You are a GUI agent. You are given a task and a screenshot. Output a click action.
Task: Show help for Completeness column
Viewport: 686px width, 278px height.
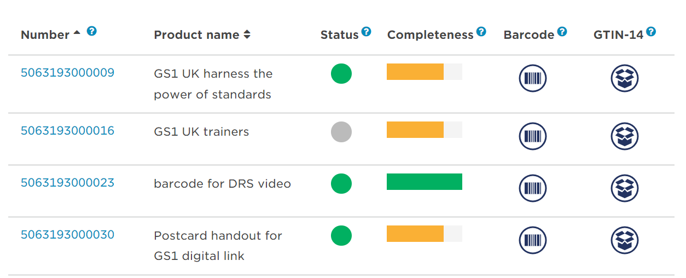point(481,31)
